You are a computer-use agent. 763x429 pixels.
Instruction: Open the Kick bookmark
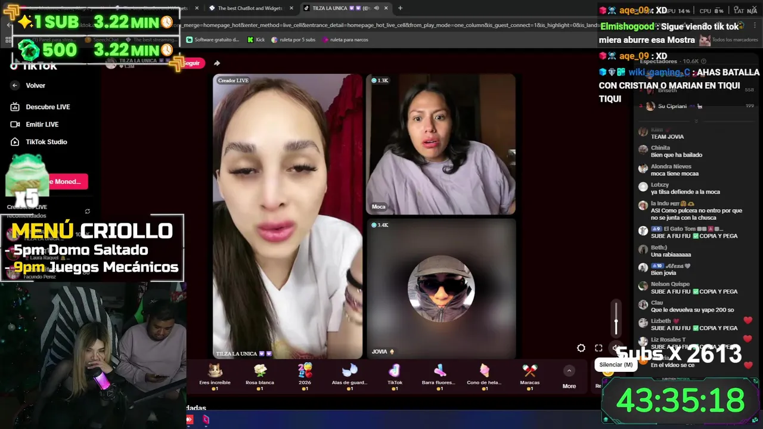pos(256,40)
